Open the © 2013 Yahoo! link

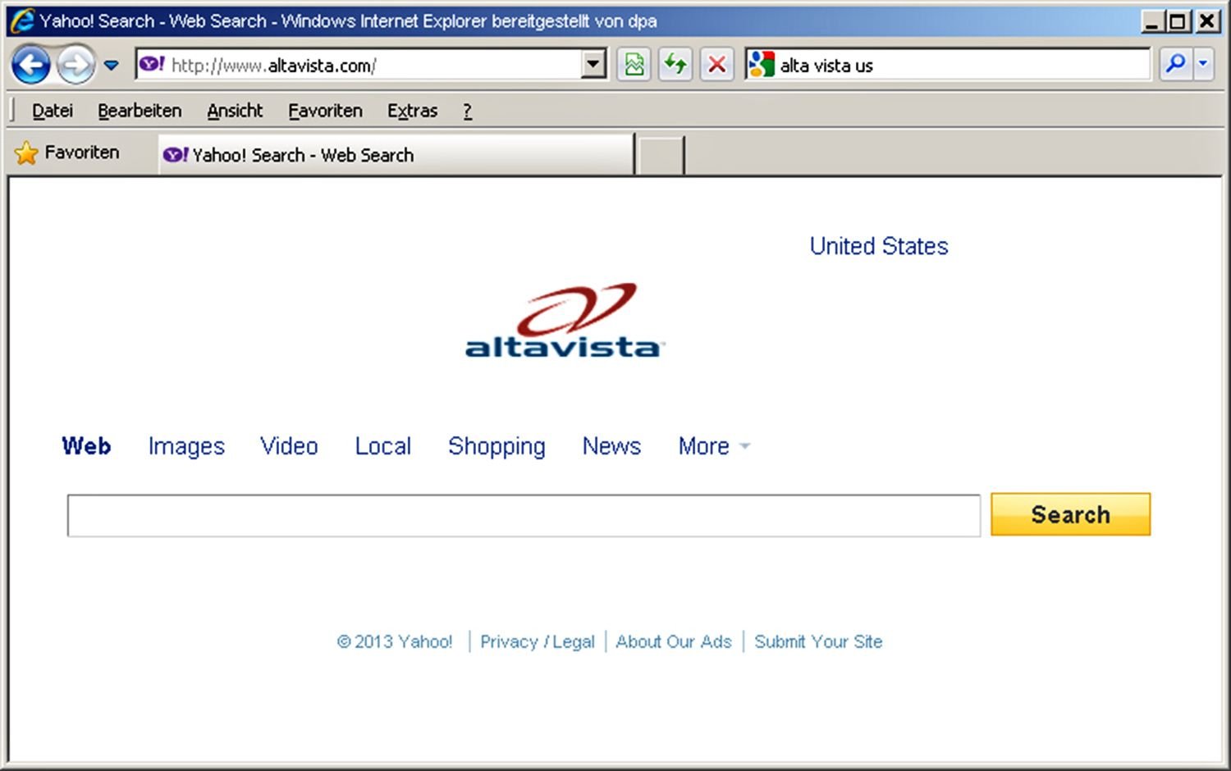pyautogui.click(x=394, y=641)
